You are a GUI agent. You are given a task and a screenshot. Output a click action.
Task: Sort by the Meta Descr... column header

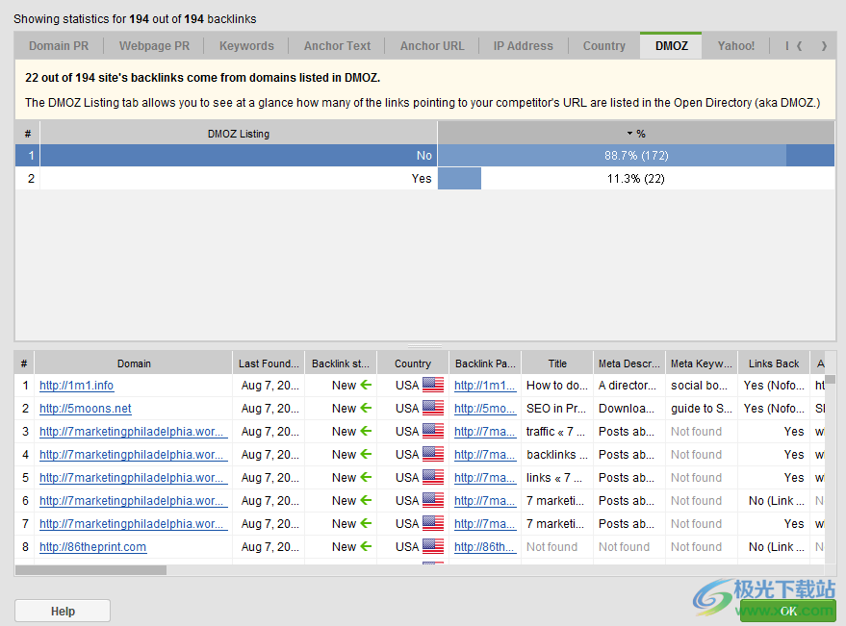[629, 363]
